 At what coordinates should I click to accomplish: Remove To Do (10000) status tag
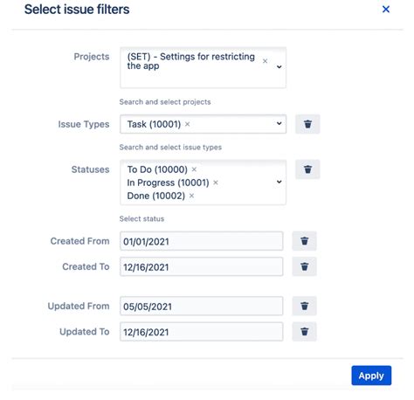point(194,169)
